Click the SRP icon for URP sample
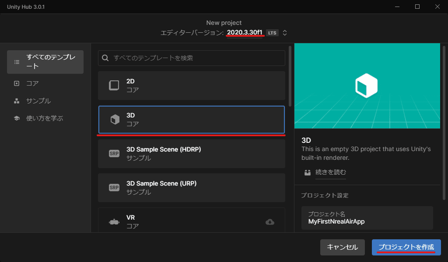This screenshot has width=448, height=262. [x=114, y=188]
